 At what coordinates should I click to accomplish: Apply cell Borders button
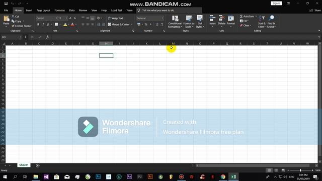(x=56, y=25)
